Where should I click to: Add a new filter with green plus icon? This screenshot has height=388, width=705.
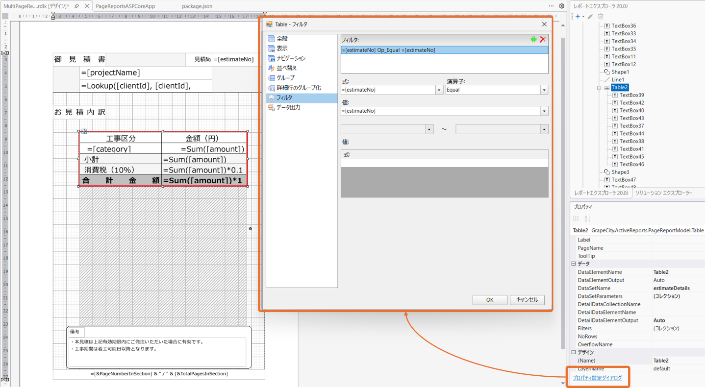click(x=533, y=40)
